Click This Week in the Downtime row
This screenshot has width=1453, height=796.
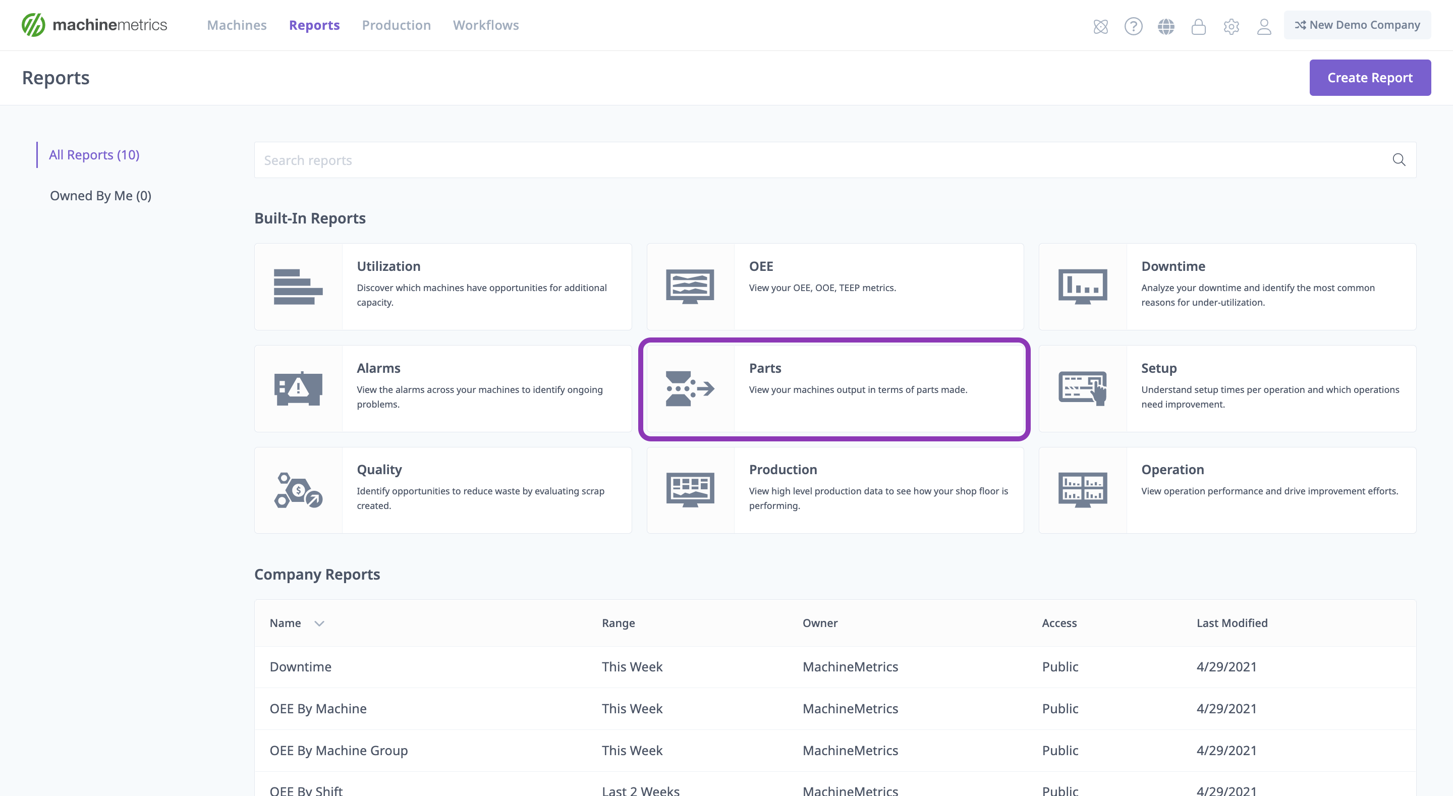(x=632, y=666)
